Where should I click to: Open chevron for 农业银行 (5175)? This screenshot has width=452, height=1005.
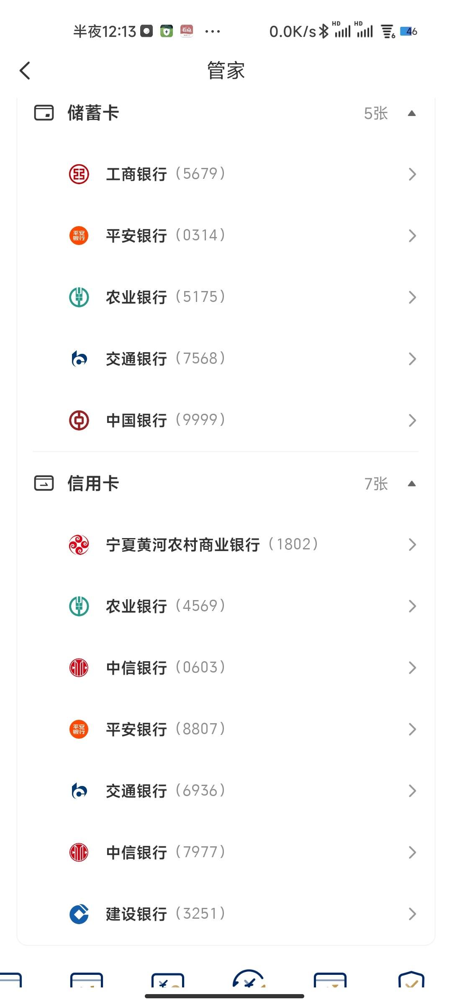pos(412,297)
